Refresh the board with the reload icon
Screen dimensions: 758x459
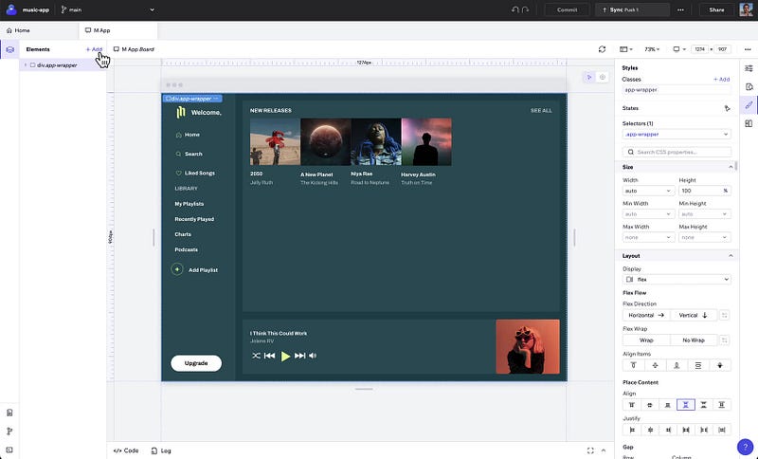[x=602, y=49]
